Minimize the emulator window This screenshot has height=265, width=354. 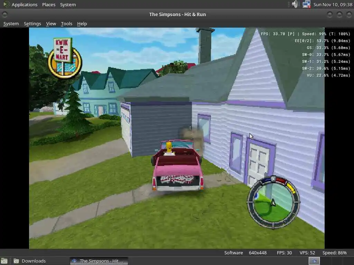[329, 14]
